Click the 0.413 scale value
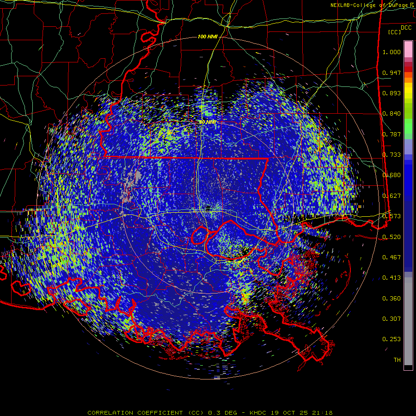The width and height of the screenshot is (416, 416). (392, 278)
